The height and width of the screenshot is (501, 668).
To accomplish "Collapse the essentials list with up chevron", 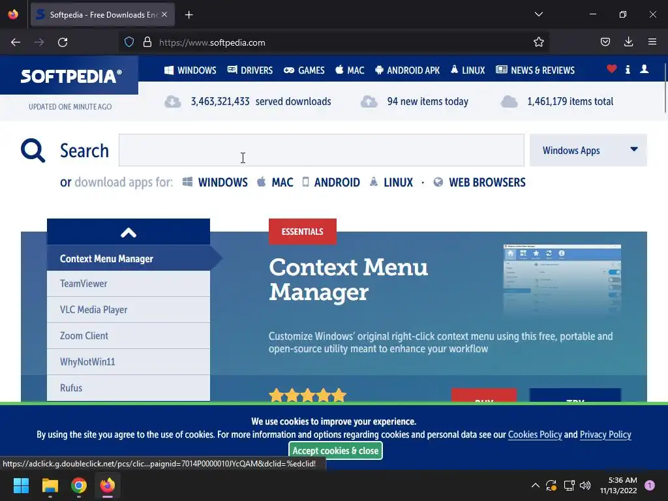I will (129, 232).
